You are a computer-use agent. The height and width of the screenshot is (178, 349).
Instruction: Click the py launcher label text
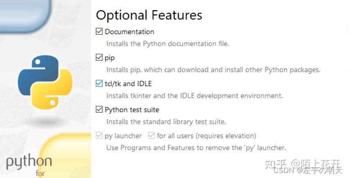123,136
